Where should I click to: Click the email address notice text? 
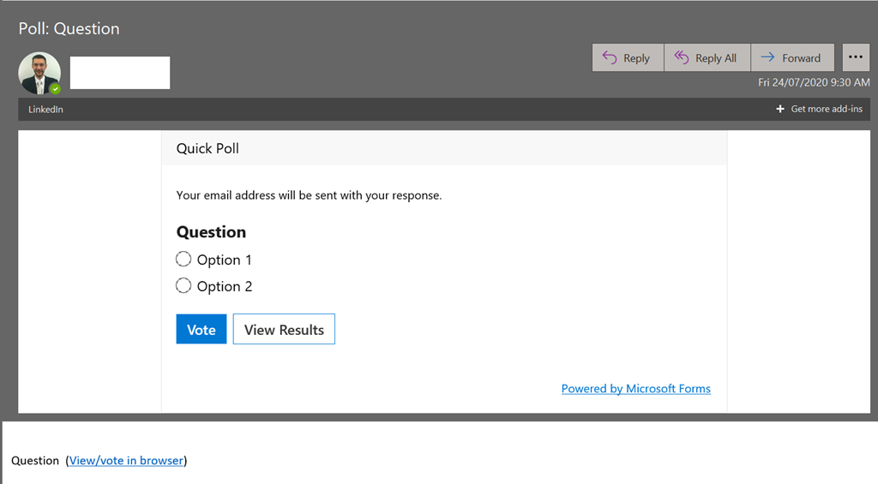[x=309, y=195]
